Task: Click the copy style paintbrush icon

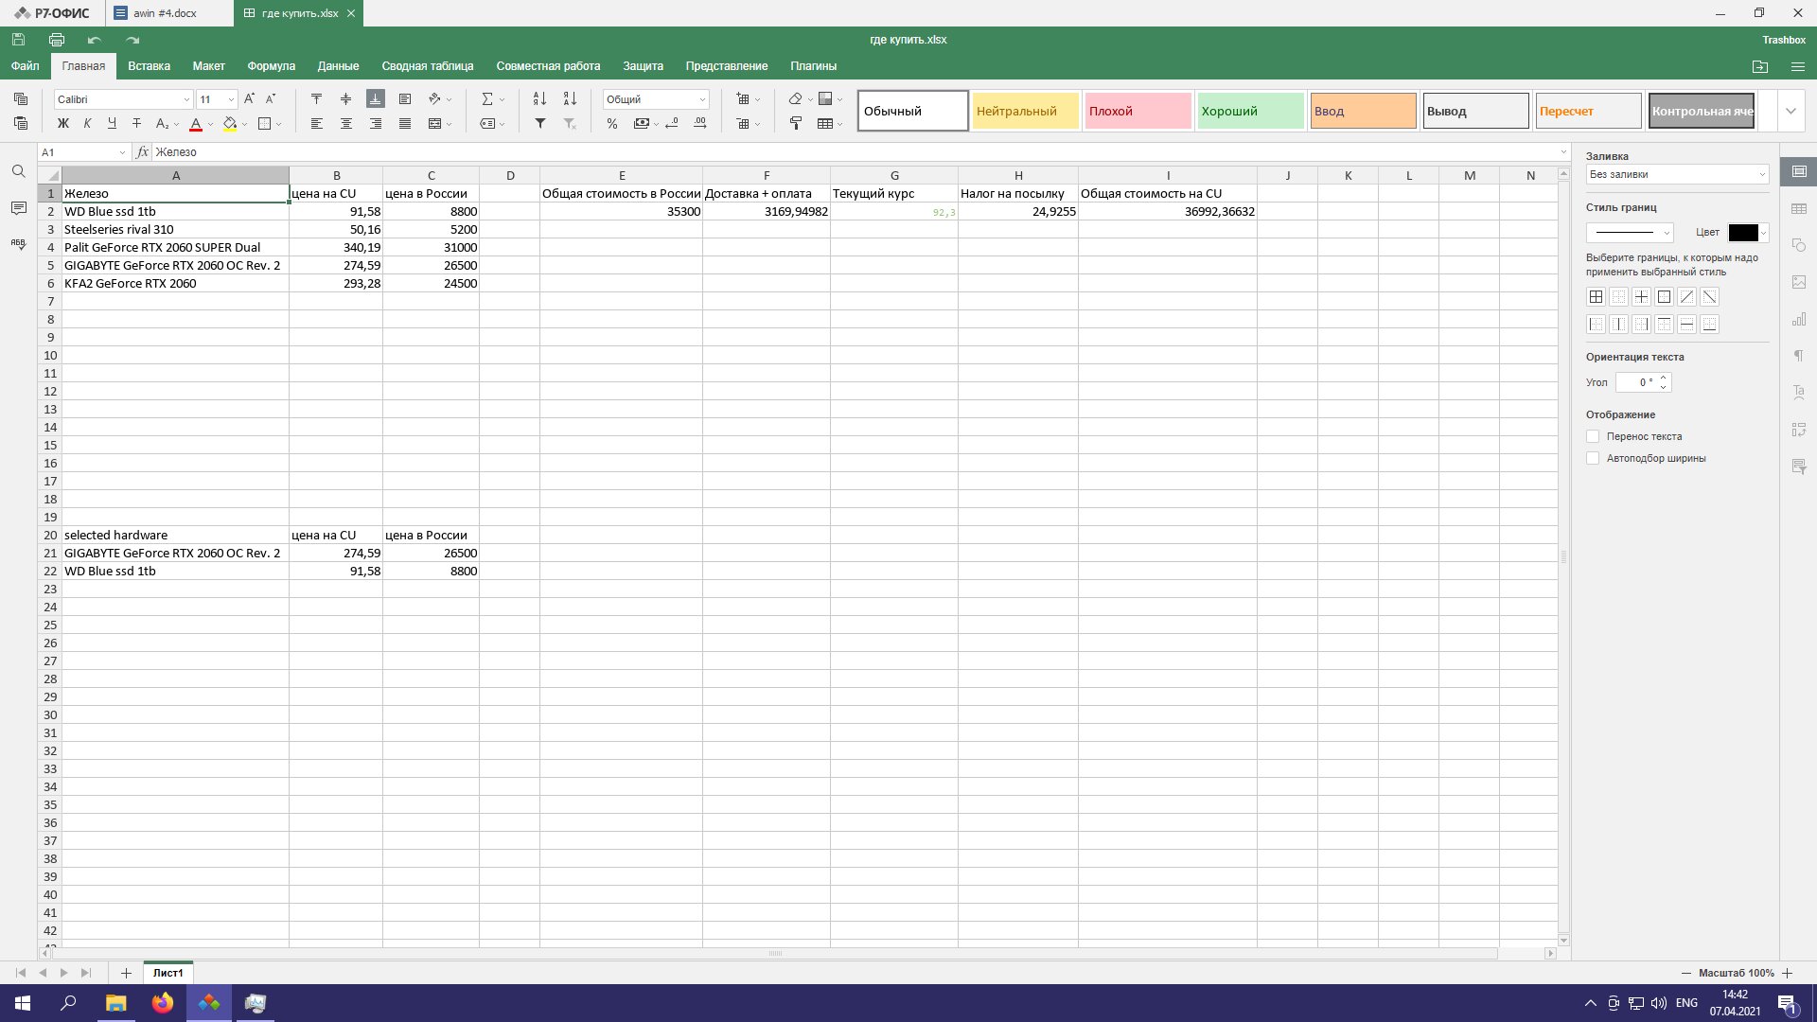Action: pyautogui.click(x=796, y=124)
